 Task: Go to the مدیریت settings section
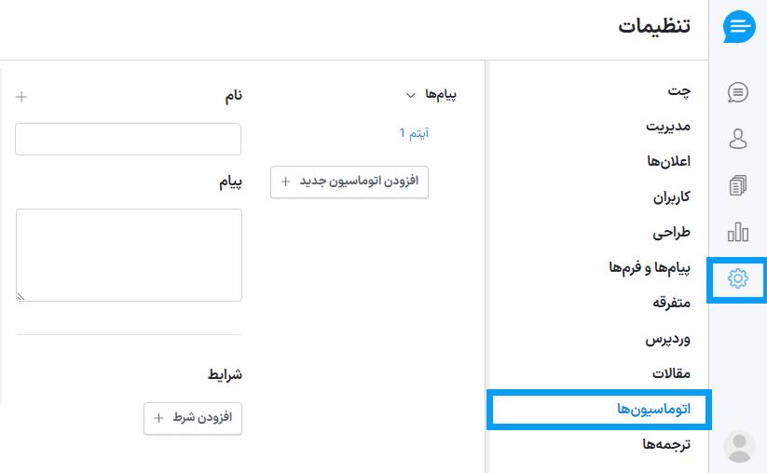click(668, 126)
